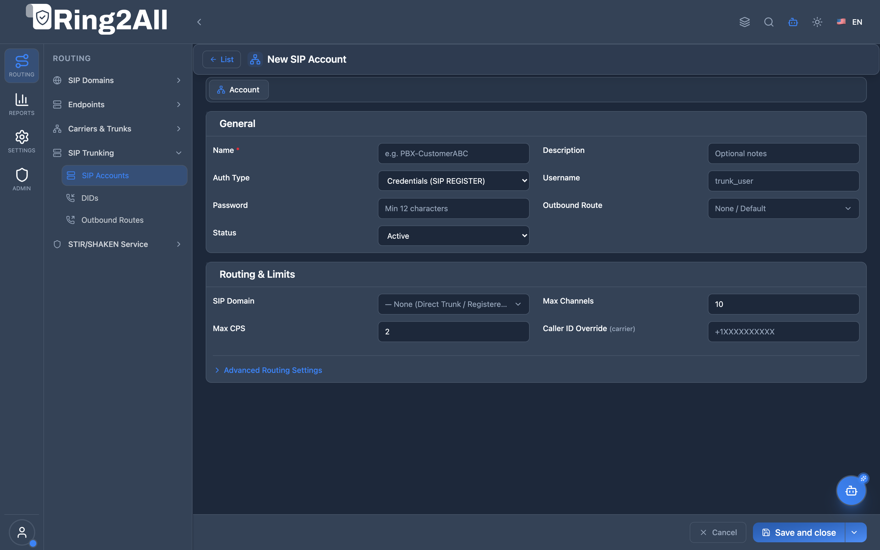Open the Admin shield section
This screenshot has height=550, width=880.
(x=21, y=179)
